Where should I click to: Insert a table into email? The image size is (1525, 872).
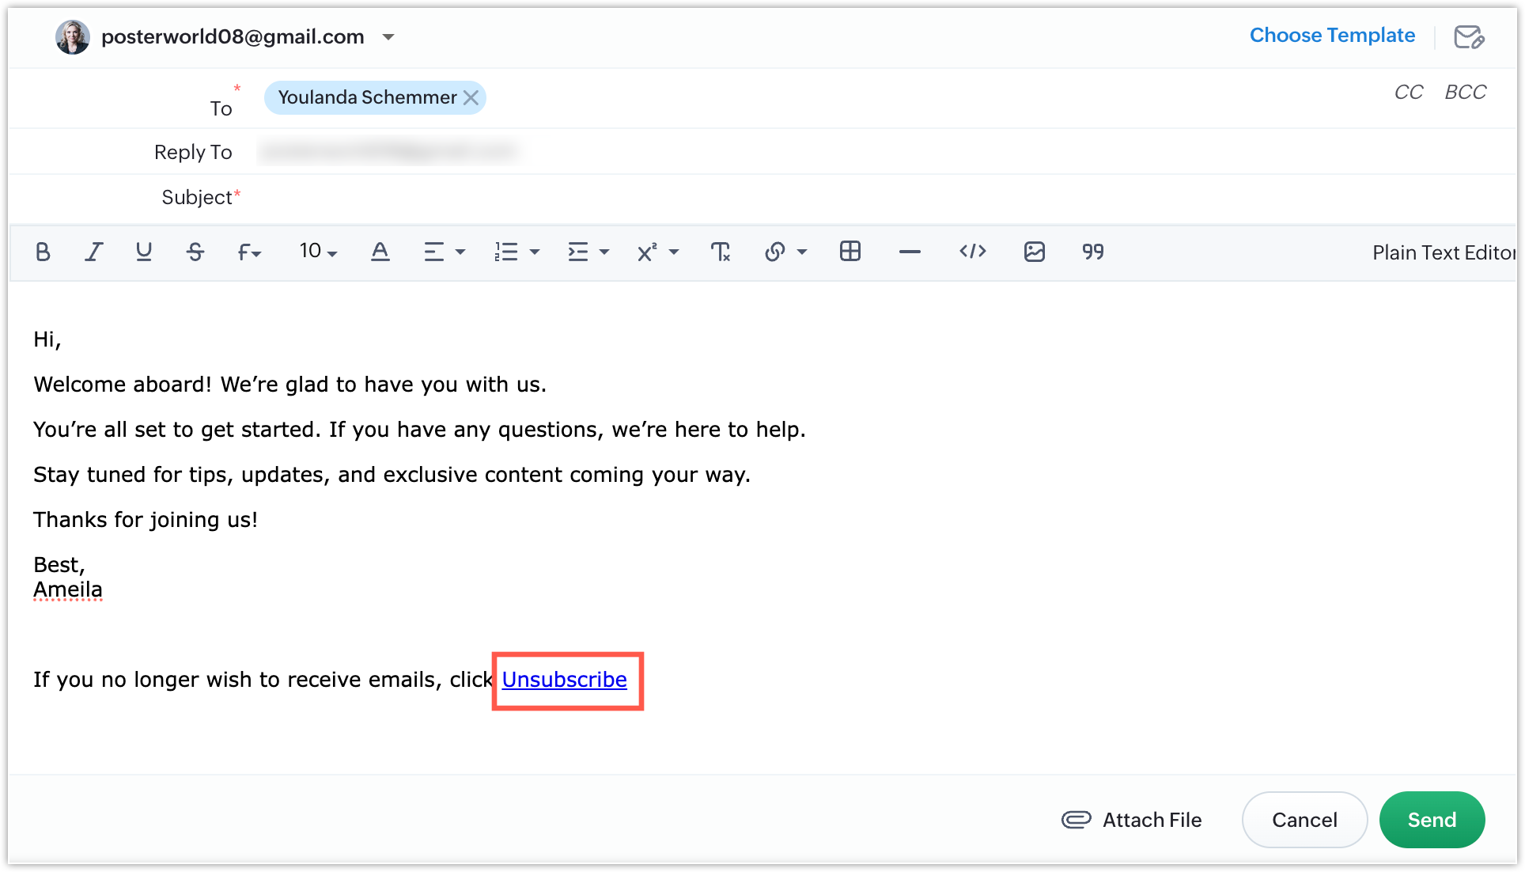click(x=850, y=252)
